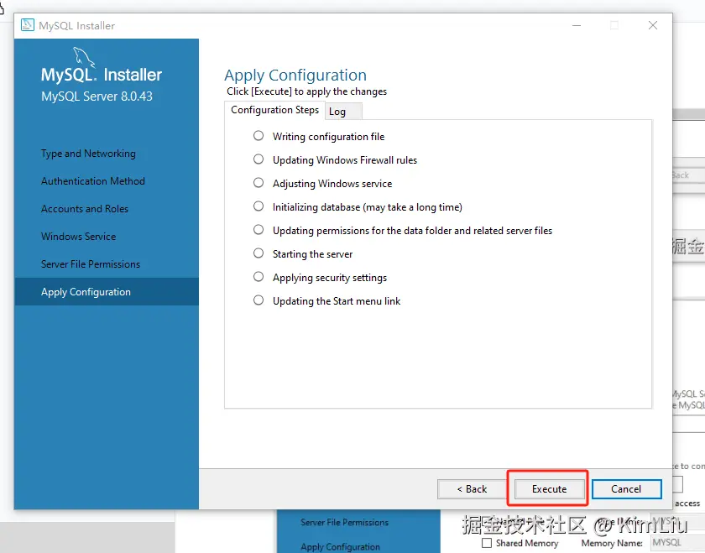705x553 pixels.
Task: Click the MySQL Installer title bar icon
Action: tap(28, 25)
